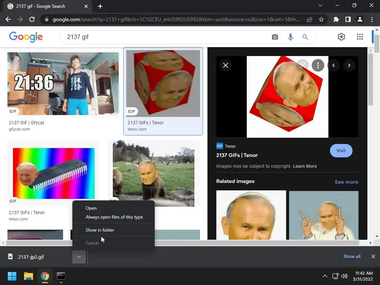Viewport: 380px width, 285px height.
Task: Show hidden system tray icons
Action: point(325,276)
